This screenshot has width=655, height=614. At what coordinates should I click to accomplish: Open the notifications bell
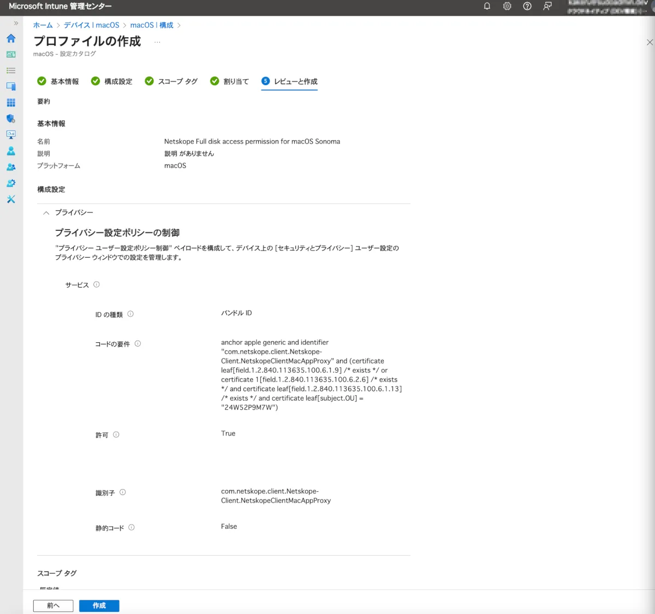pyautogui.click(x=487, y=6)
